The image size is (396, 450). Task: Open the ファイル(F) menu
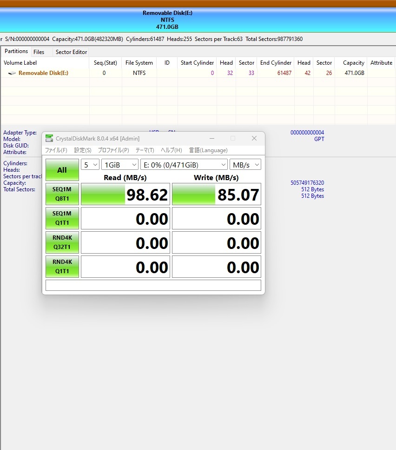point(56,150)
